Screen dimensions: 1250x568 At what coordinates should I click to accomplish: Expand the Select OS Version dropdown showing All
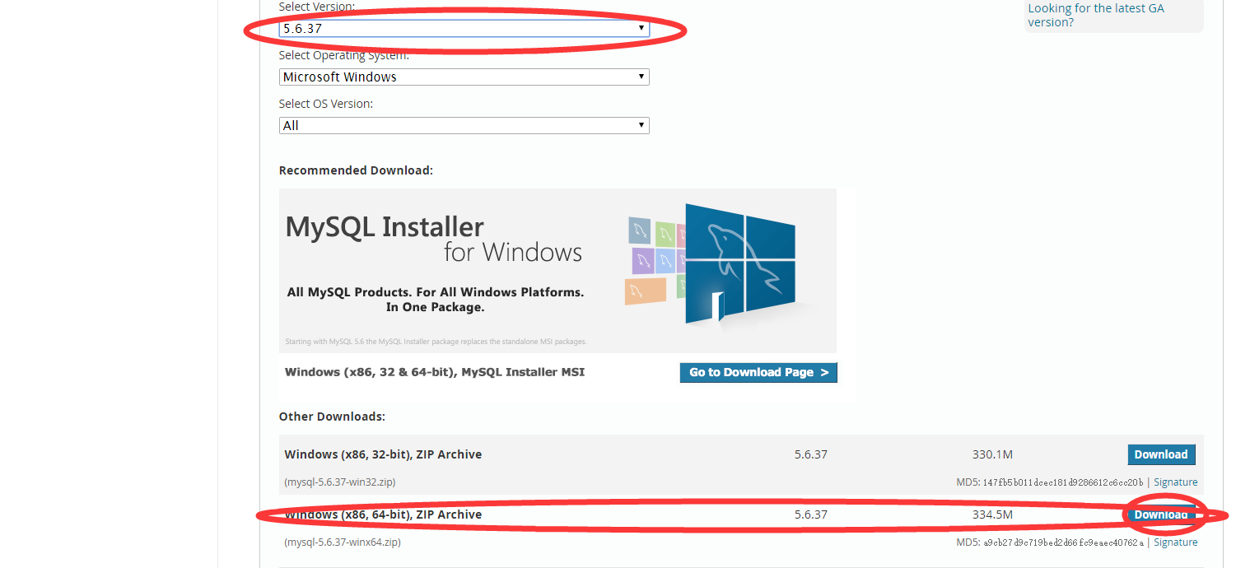pos(464,125)
